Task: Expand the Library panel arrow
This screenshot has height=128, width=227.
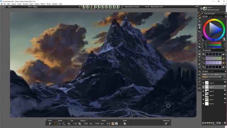Action: (x=31, y=7)
